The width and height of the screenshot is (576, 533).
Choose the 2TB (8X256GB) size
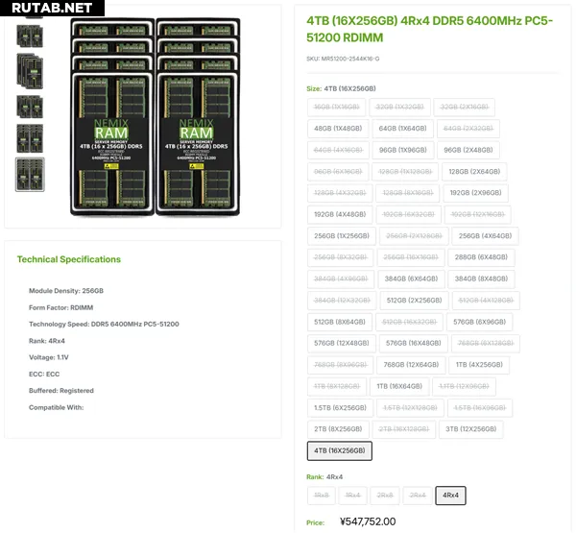click(338, 429)
